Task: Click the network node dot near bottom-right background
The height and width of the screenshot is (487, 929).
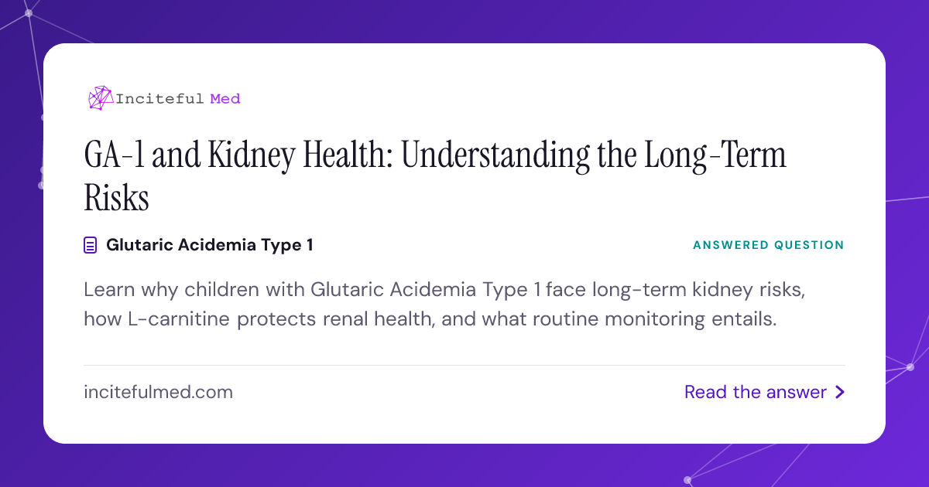Action: tap(910, 366)
